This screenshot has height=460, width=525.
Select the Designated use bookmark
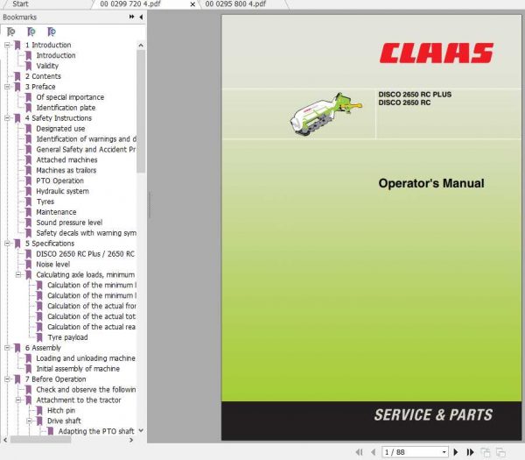60,129
